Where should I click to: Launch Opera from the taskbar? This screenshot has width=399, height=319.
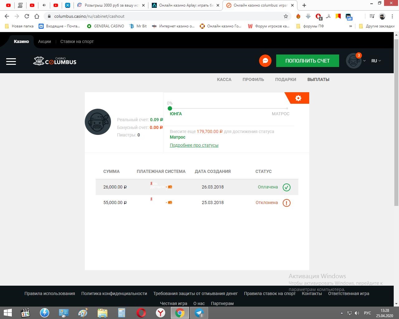pyautogui.click(x=141, y=313)
